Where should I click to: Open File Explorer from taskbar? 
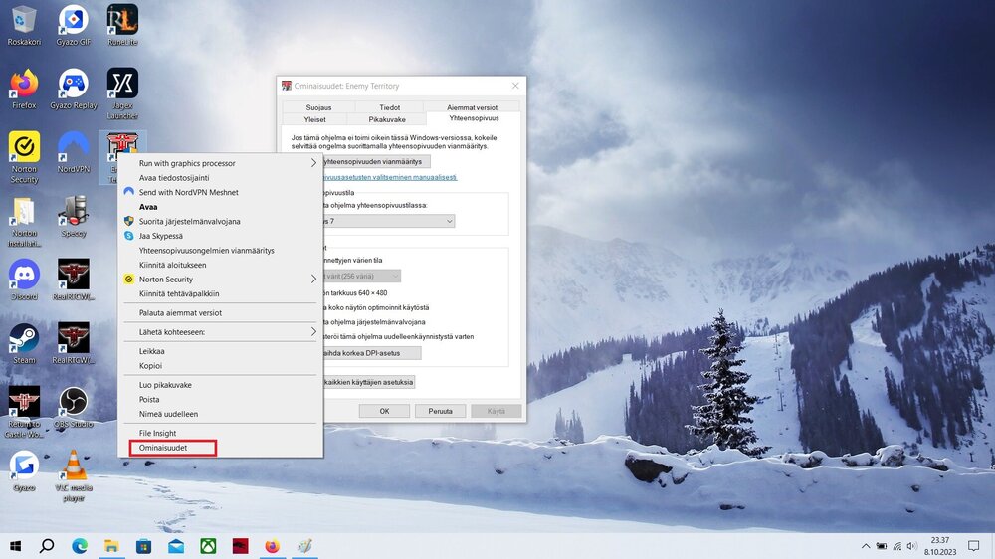point(111,546)
